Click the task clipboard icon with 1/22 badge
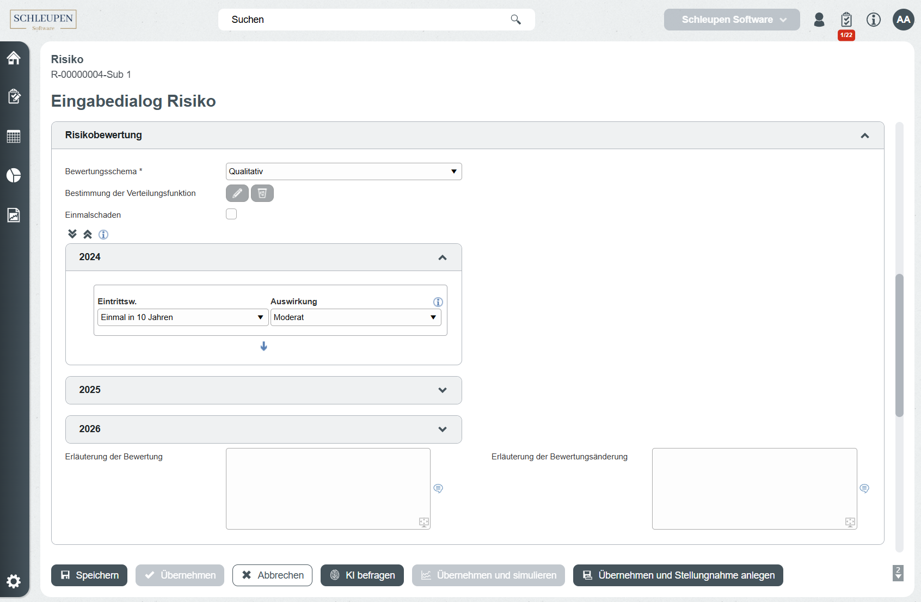This screenshot has height=602, width=921. 846,20
